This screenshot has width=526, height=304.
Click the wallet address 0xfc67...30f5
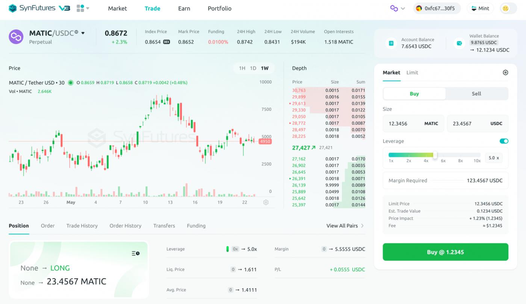(x=437, y=8)
